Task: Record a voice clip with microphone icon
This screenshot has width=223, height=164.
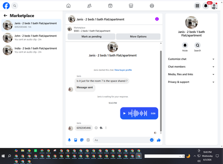Action: click(x=69, y=140)
